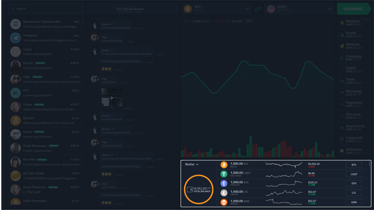374x210 pixels.
Task: Play the video thumbnail in chat
Action: click(x=113, y=97)
